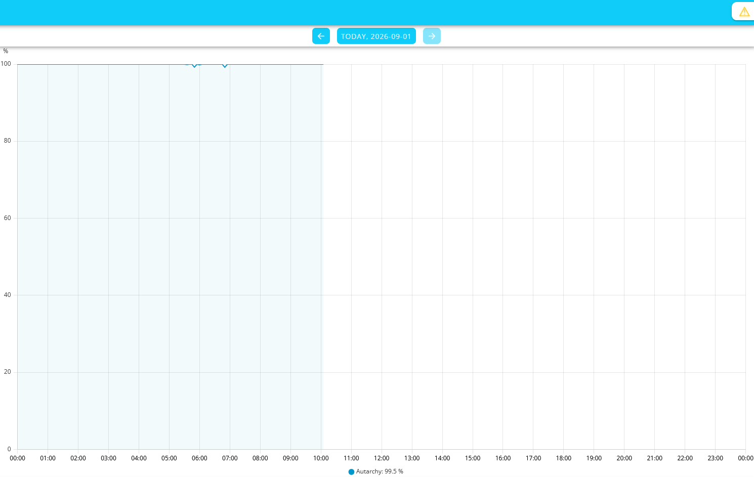Open the yellow warning triangle notification
Viewport: 754px width, 477px height.
744,12
